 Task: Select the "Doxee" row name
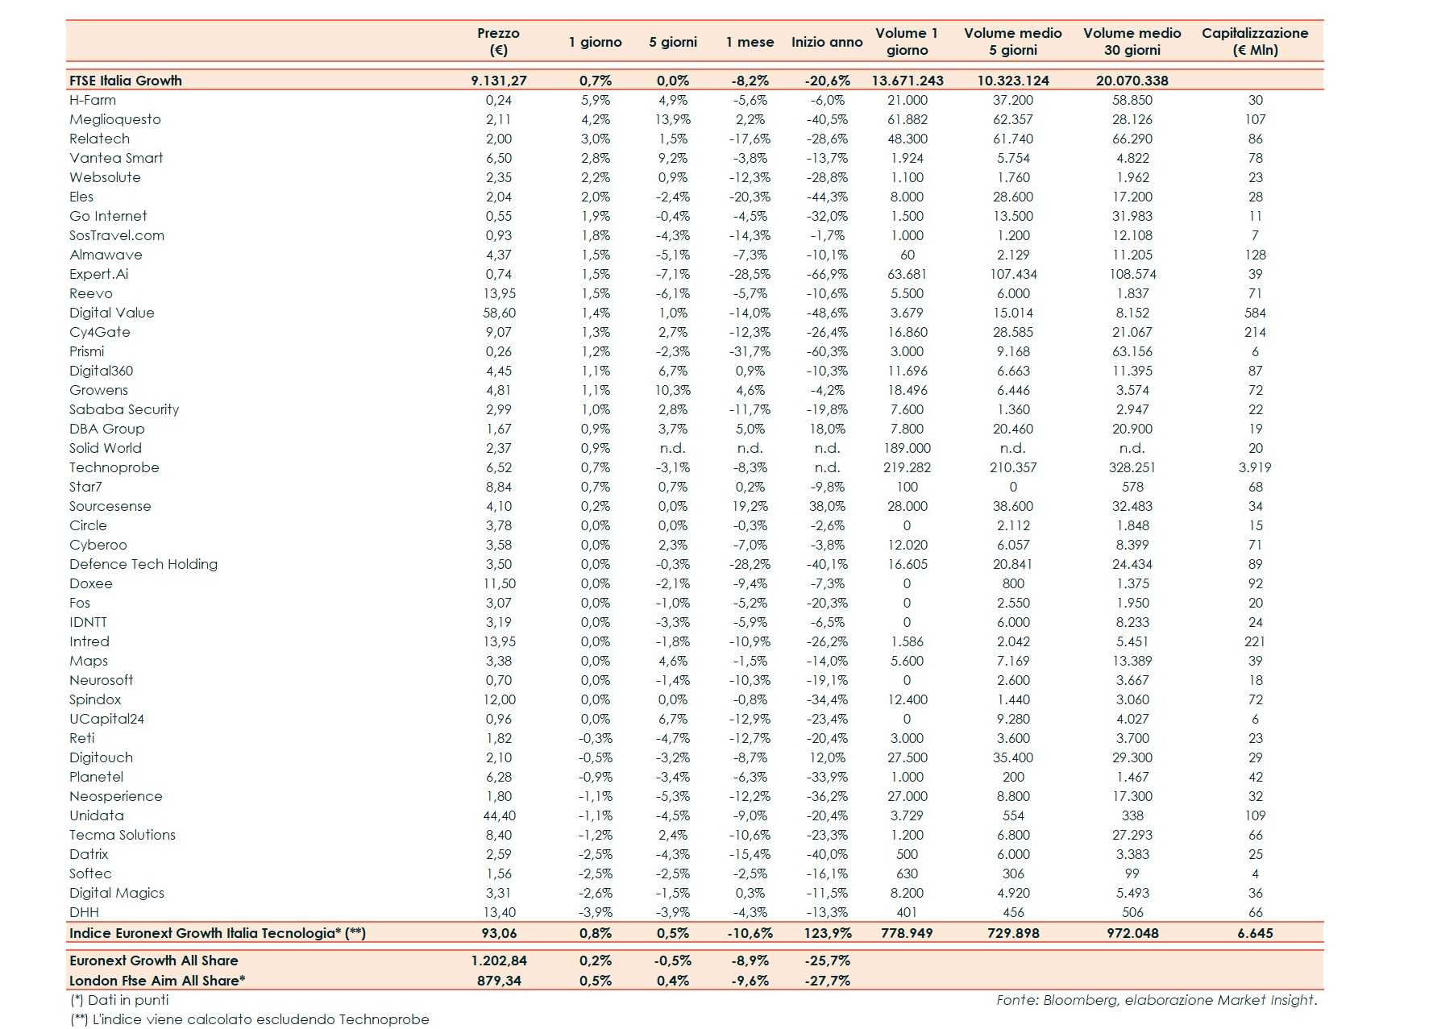[x=91, y=583]
